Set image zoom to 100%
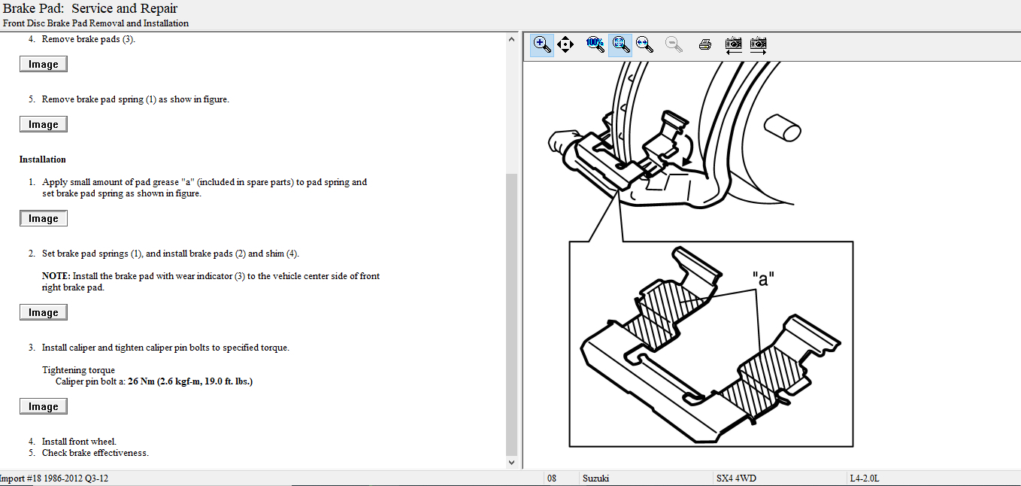The image size is (1021, 486). [595, 44]
